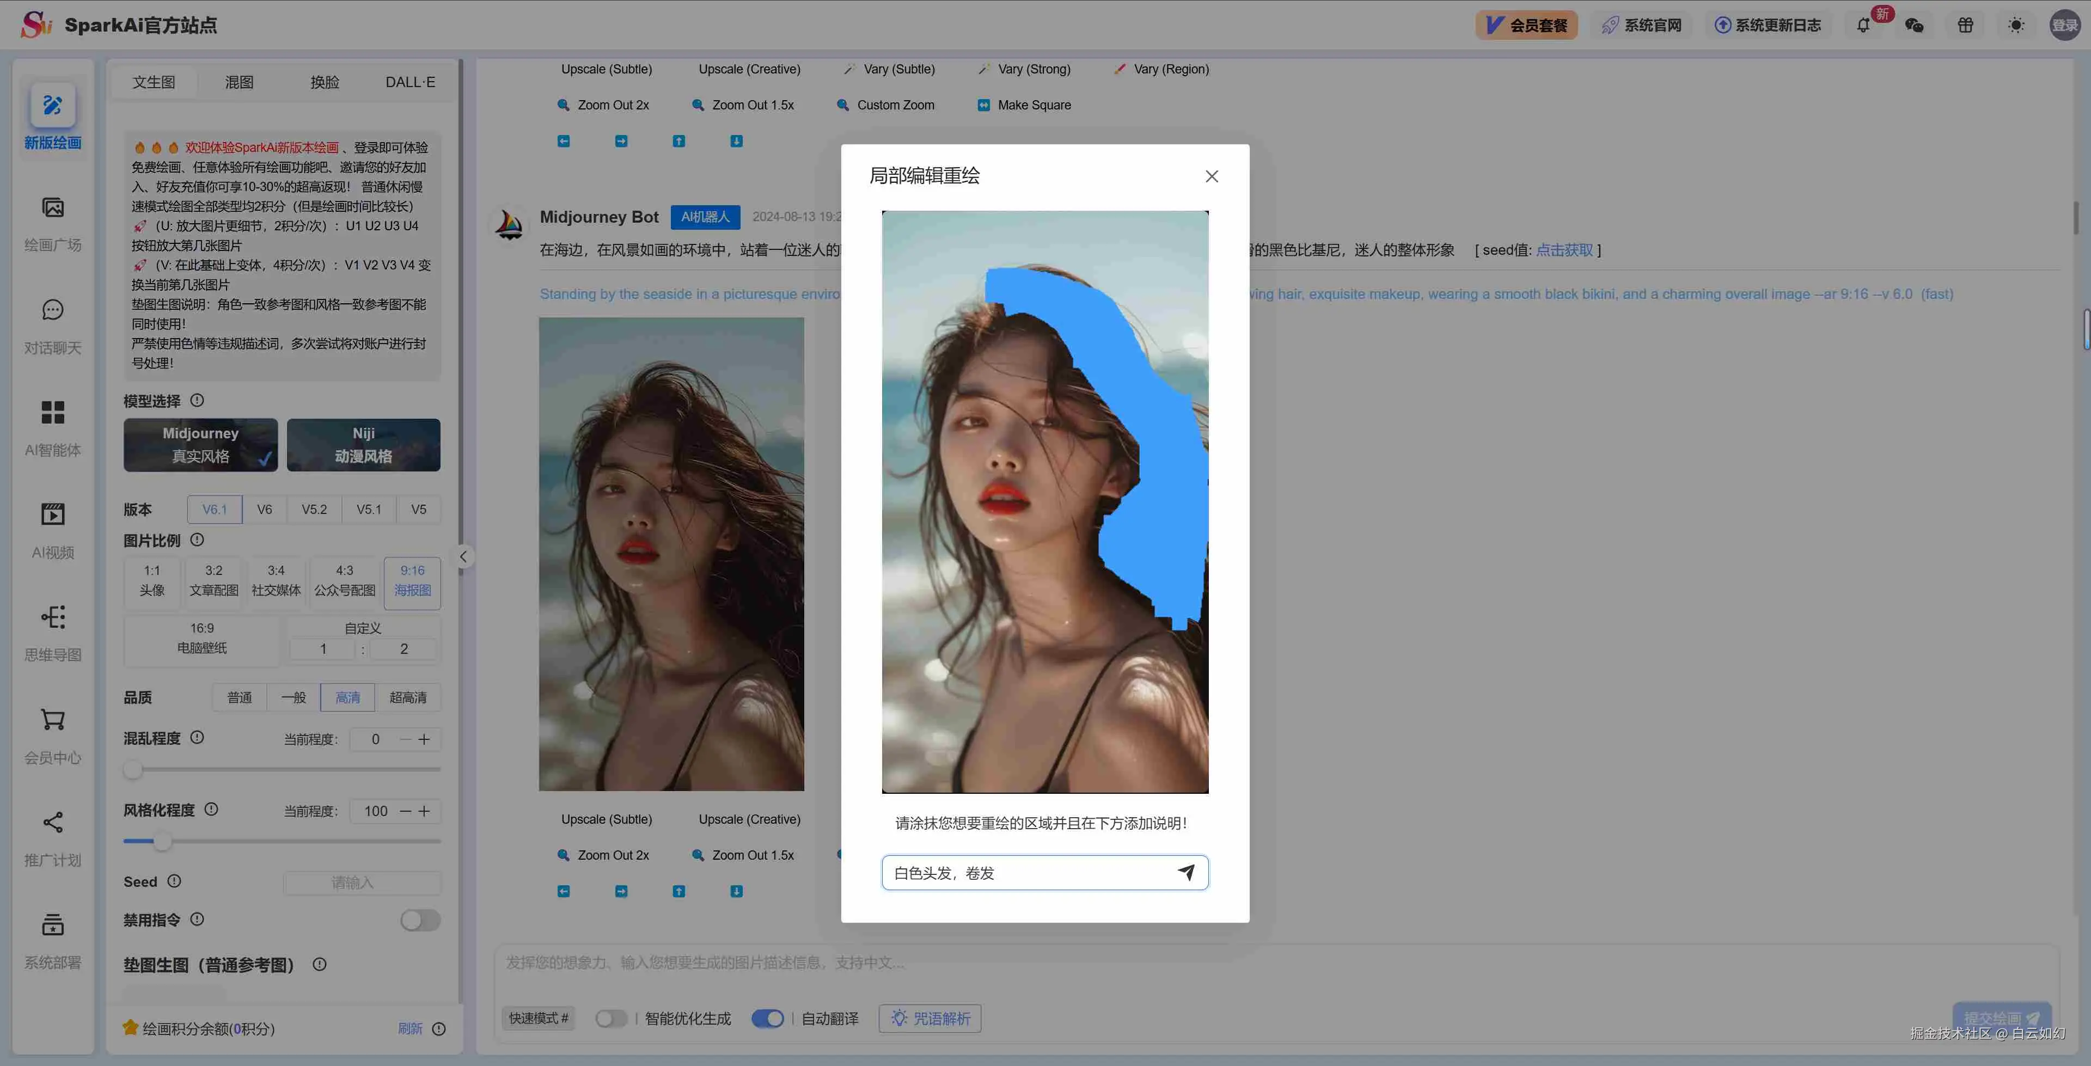Open the gift promotions icon
Viewport: 2091px width, 1066px height.
point(1965,25)
